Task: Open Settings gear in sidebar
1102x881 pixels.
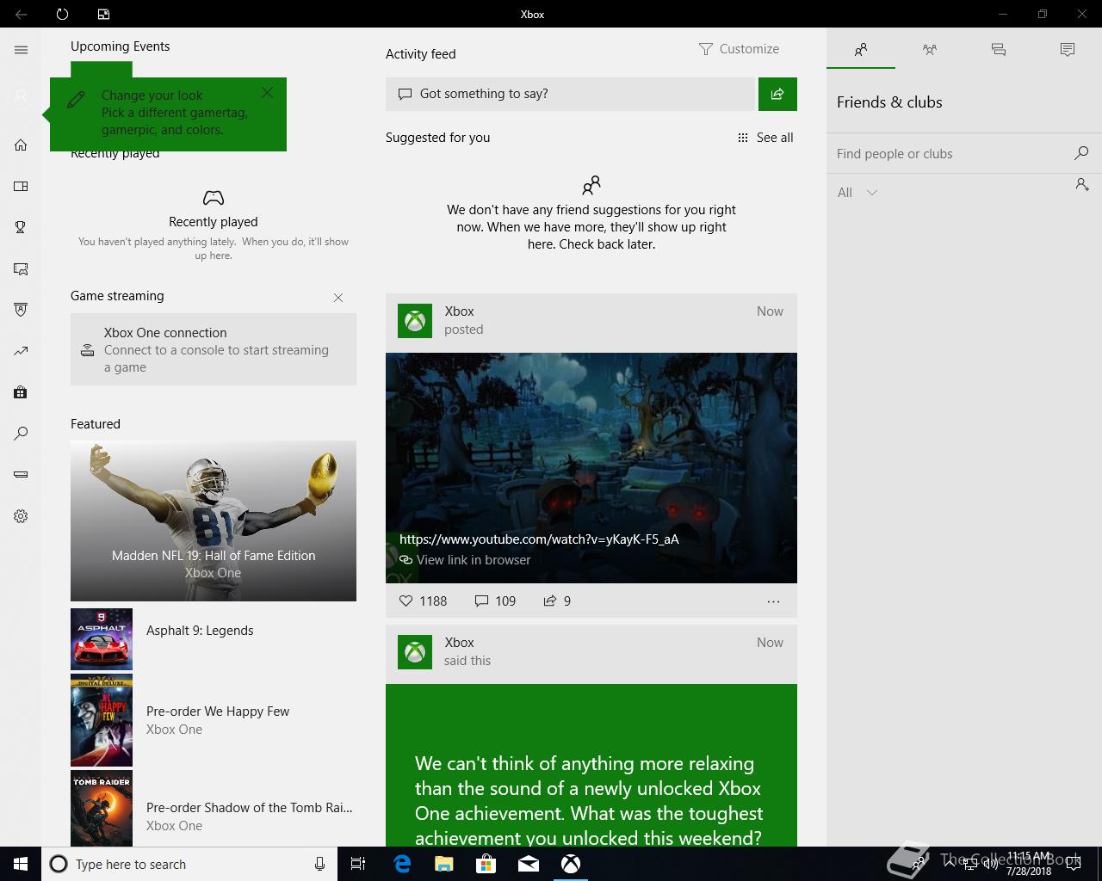Action: pos(21,516)
